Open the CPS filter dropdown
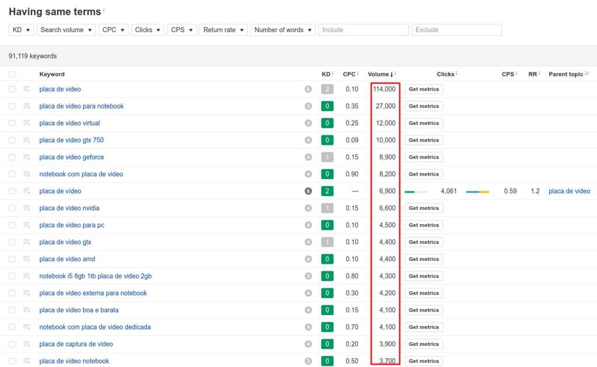This screenshot has width=597, height=367. (182, 30)
